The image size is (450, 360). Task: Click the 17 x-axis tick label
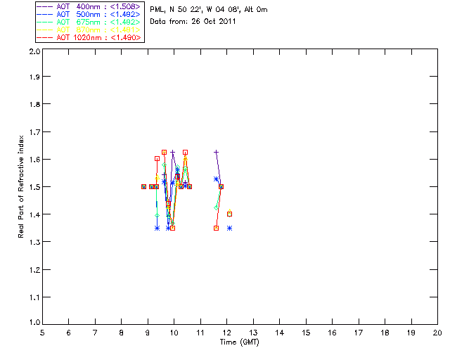[x=359, y=333]
